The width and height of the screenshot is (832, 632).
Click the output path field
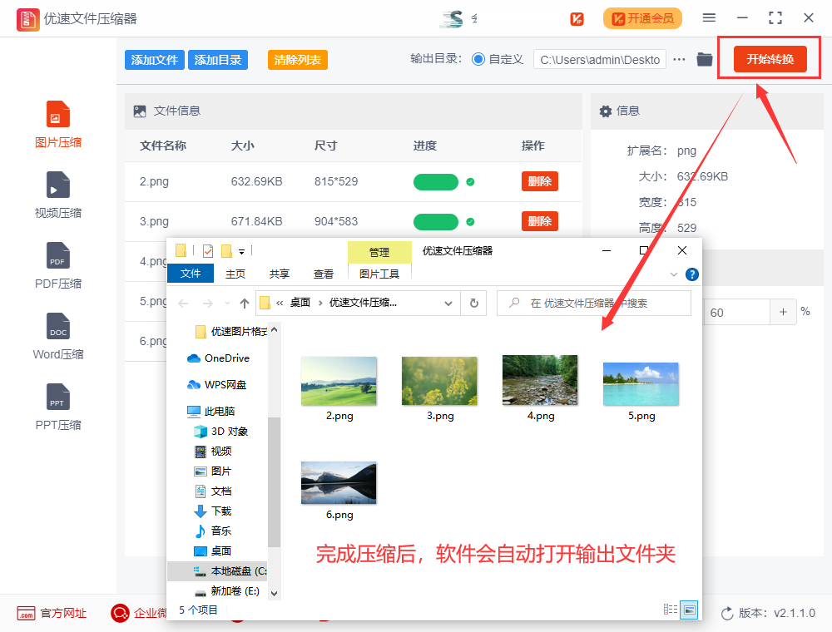tap(600, 60)
